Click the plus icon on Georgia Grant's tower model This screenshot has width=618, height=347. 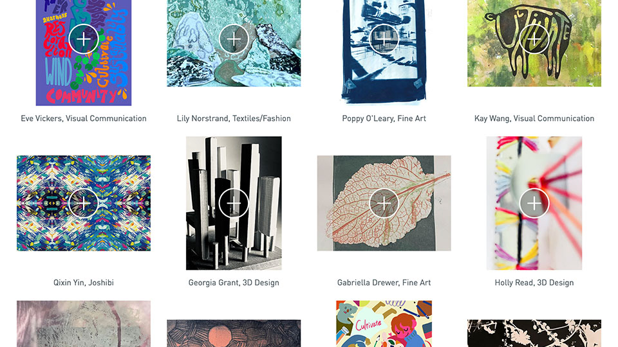(x=234, y=203)
